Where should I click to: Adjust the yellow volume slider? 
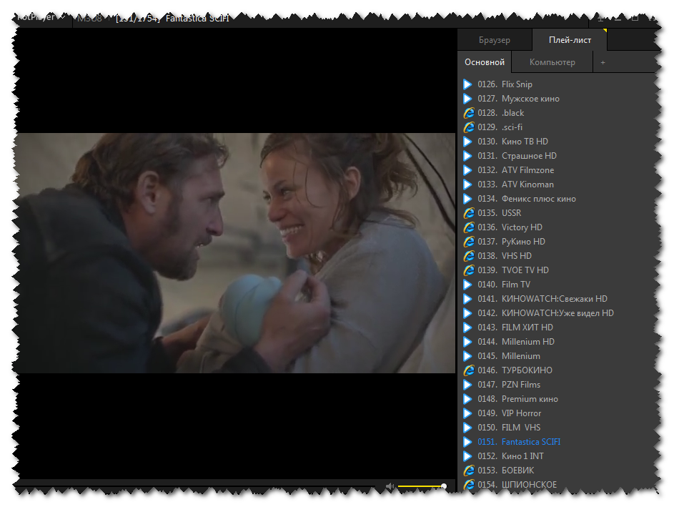[x=421, y=486]
